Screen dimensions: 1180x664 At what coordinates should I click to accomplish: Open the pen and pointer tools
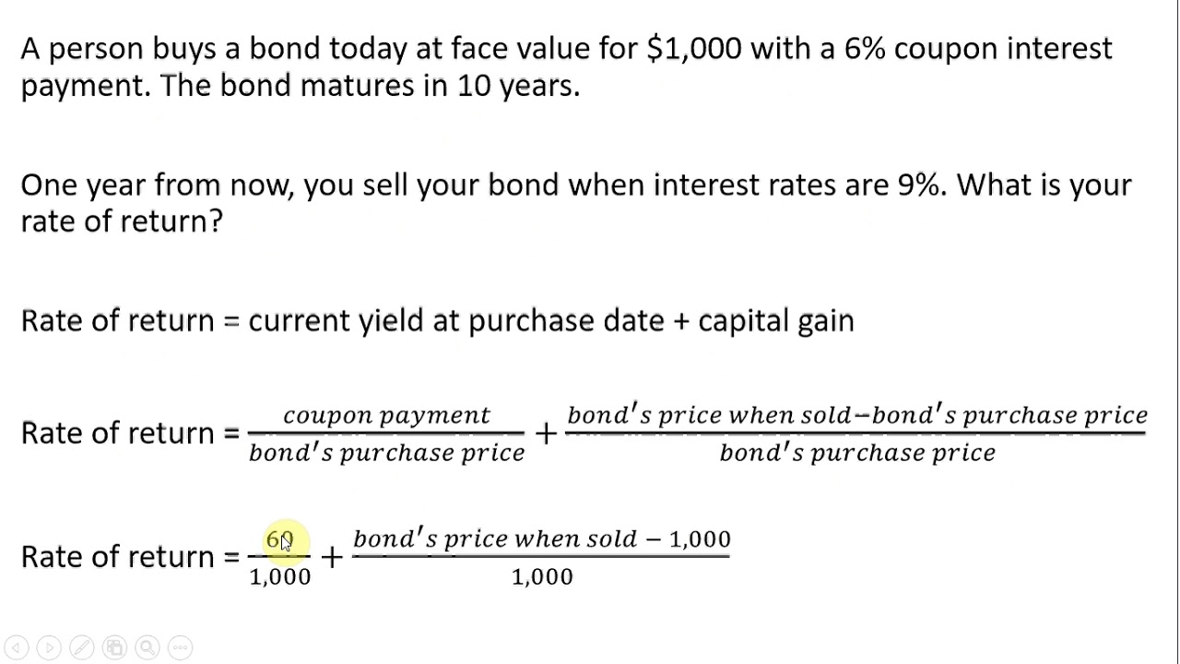click(81, 647)
